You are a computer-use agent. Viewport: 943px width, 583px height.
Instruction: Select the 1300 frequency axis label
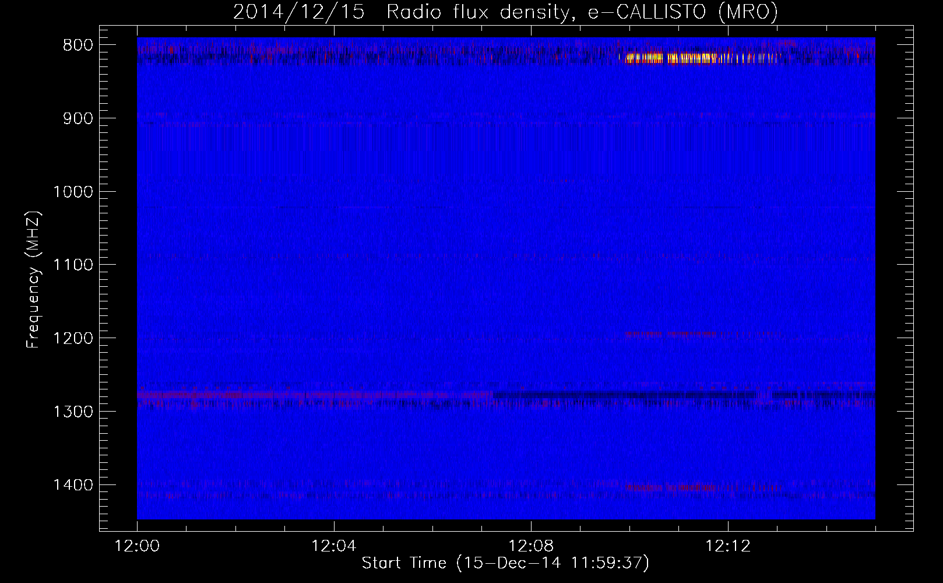[x=73, y=412]
